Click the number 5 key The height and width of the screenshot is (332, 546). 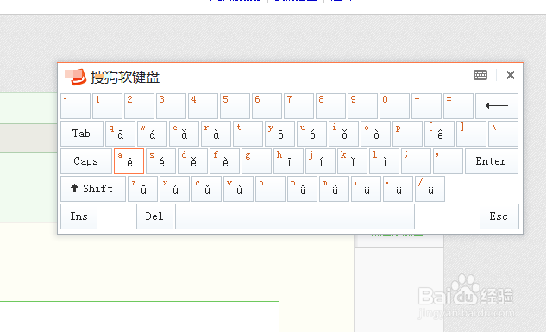(x=235, y=106)
